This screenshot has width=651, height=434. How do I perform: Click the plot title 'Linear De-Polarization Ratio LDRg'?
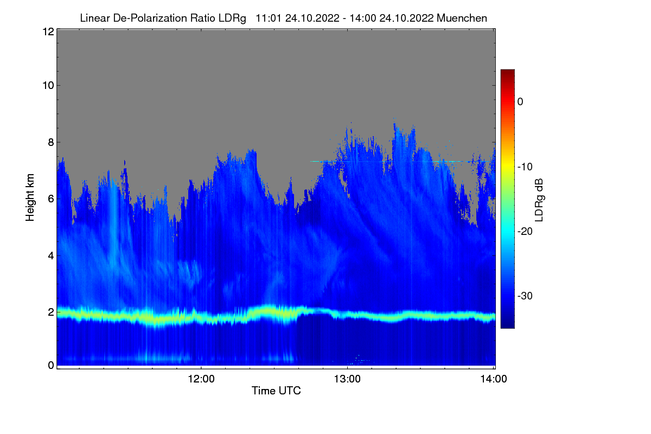[163, 18]
